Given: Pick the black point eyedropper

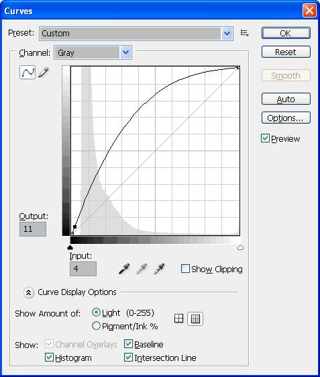Looking at the screenshot, I should [124, 269].
